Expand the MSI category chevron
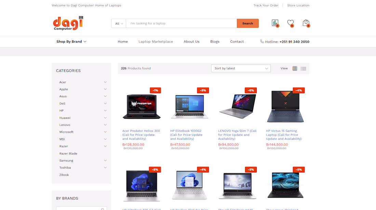 tap(105, 139)
